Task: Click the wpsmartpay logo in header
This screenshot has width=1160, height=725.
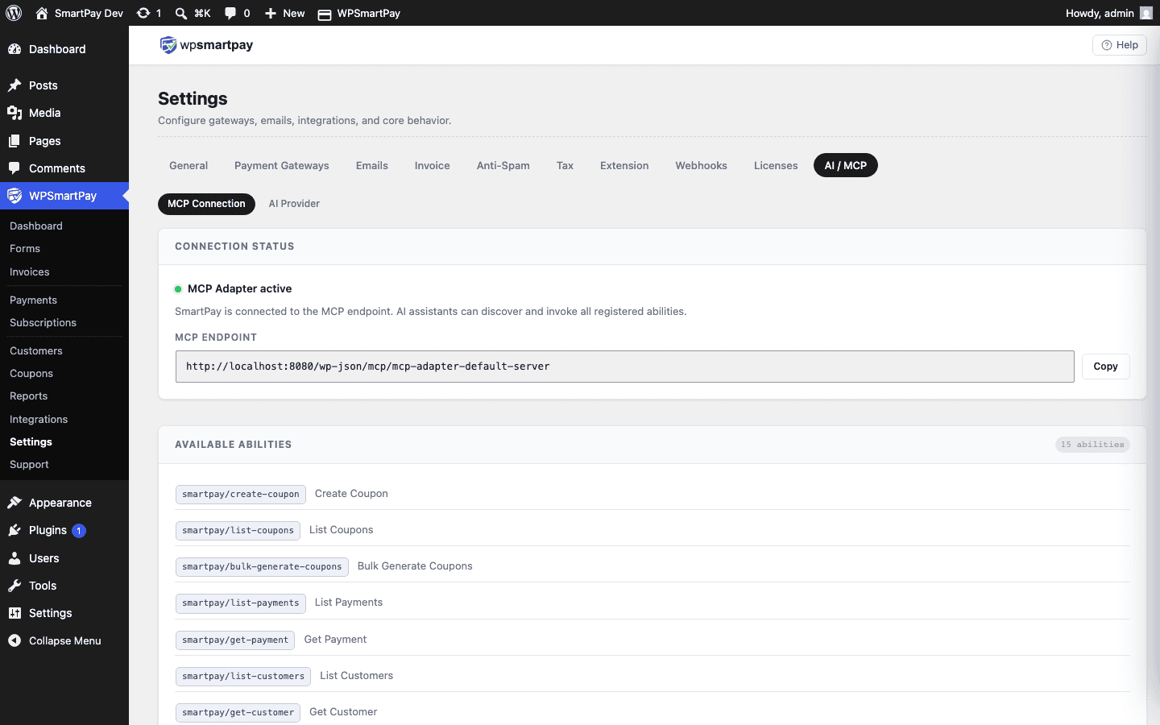Action: pos(206,45)
